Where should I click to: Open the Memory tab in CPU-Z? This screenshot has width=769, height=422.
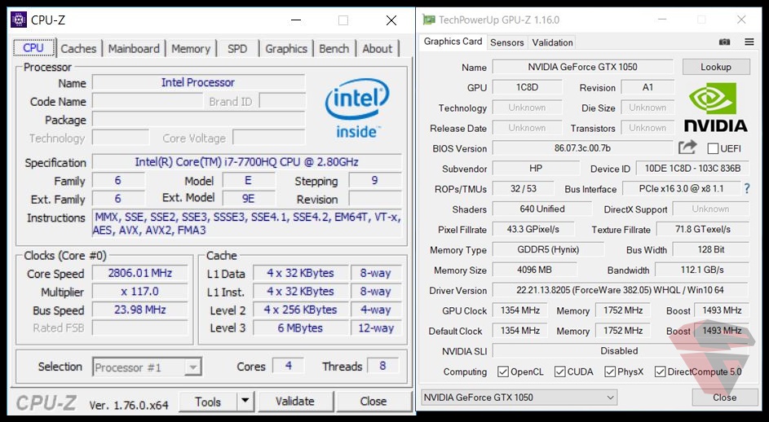coord(191,49)
